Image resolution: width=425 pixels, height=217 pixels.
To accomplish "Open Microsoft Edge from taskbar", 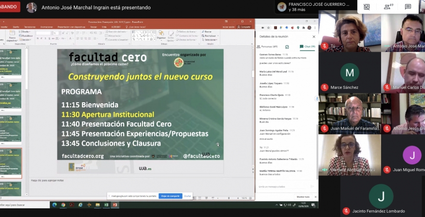I will [x=54, y=205].
